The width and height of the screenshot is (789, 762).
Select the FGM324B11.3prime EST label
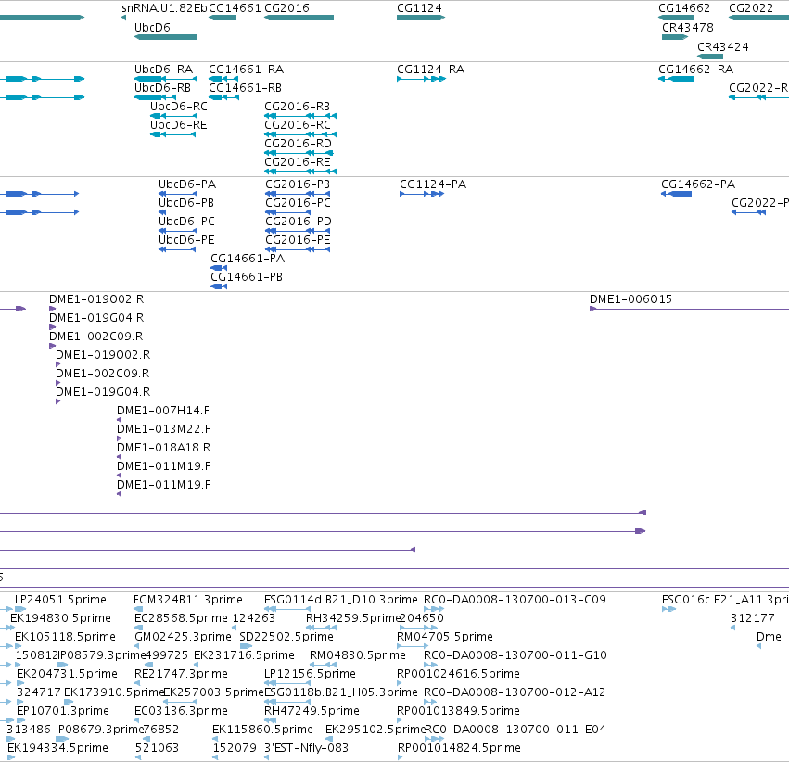188,600
